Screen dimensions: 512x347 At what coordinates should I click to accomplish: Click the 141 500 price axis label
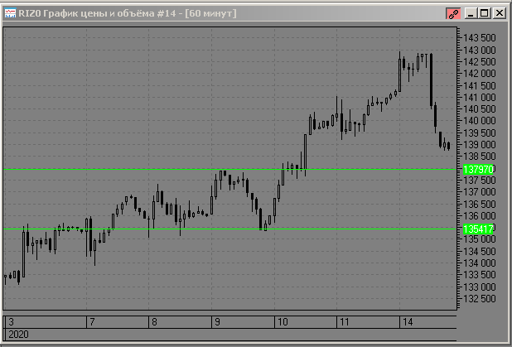[480, 85]
